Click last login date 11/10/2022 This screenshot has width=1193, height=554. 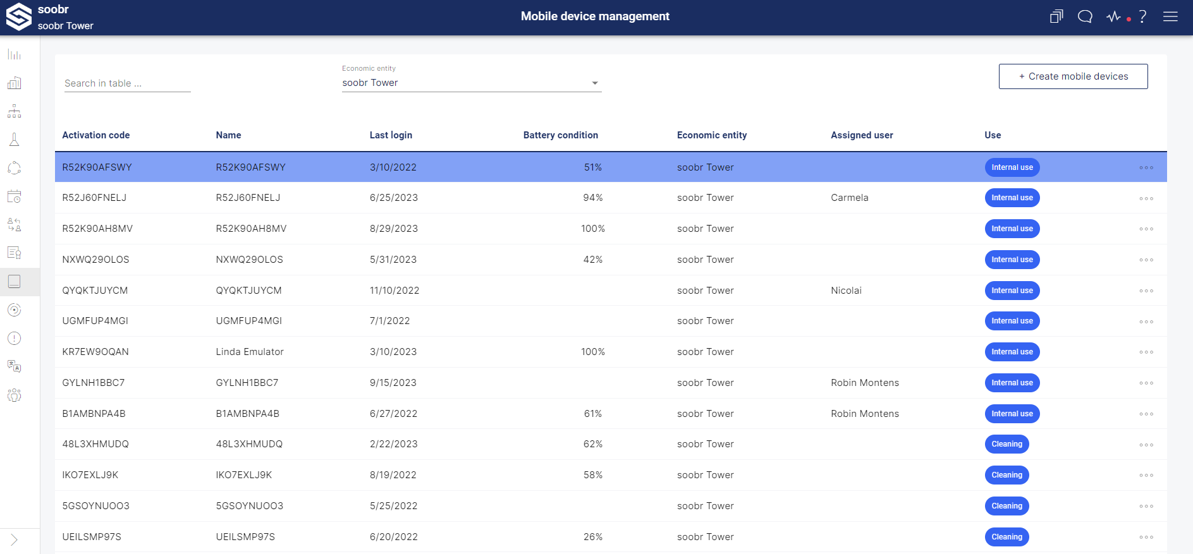pos(395,291)
